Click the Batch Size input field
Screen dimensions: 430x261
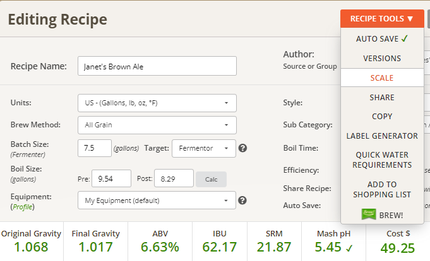coord(94,149)
